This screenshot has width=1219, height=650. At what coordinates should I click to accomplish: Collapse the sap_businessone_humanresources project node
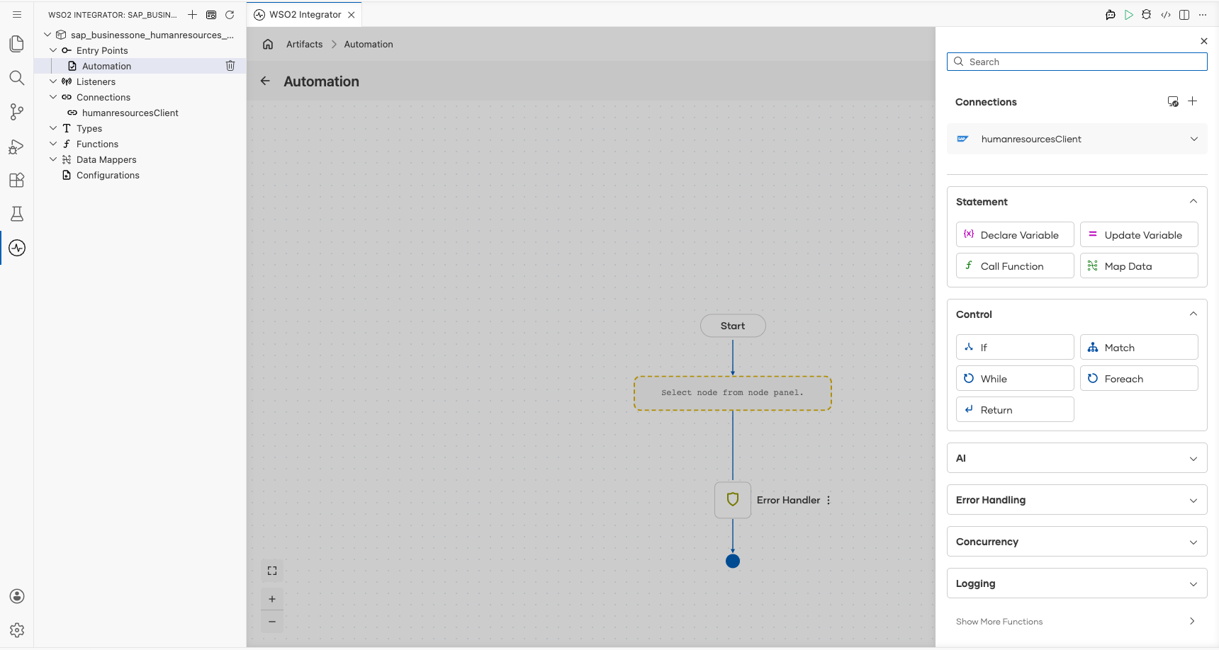(47, 35)
